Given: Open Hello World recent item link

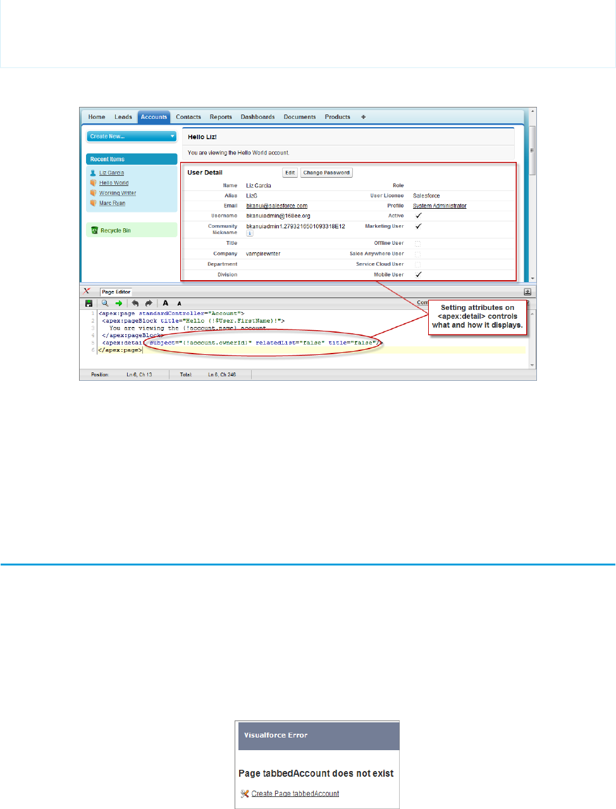Looking at the screenshot, I should click(114, 183).
